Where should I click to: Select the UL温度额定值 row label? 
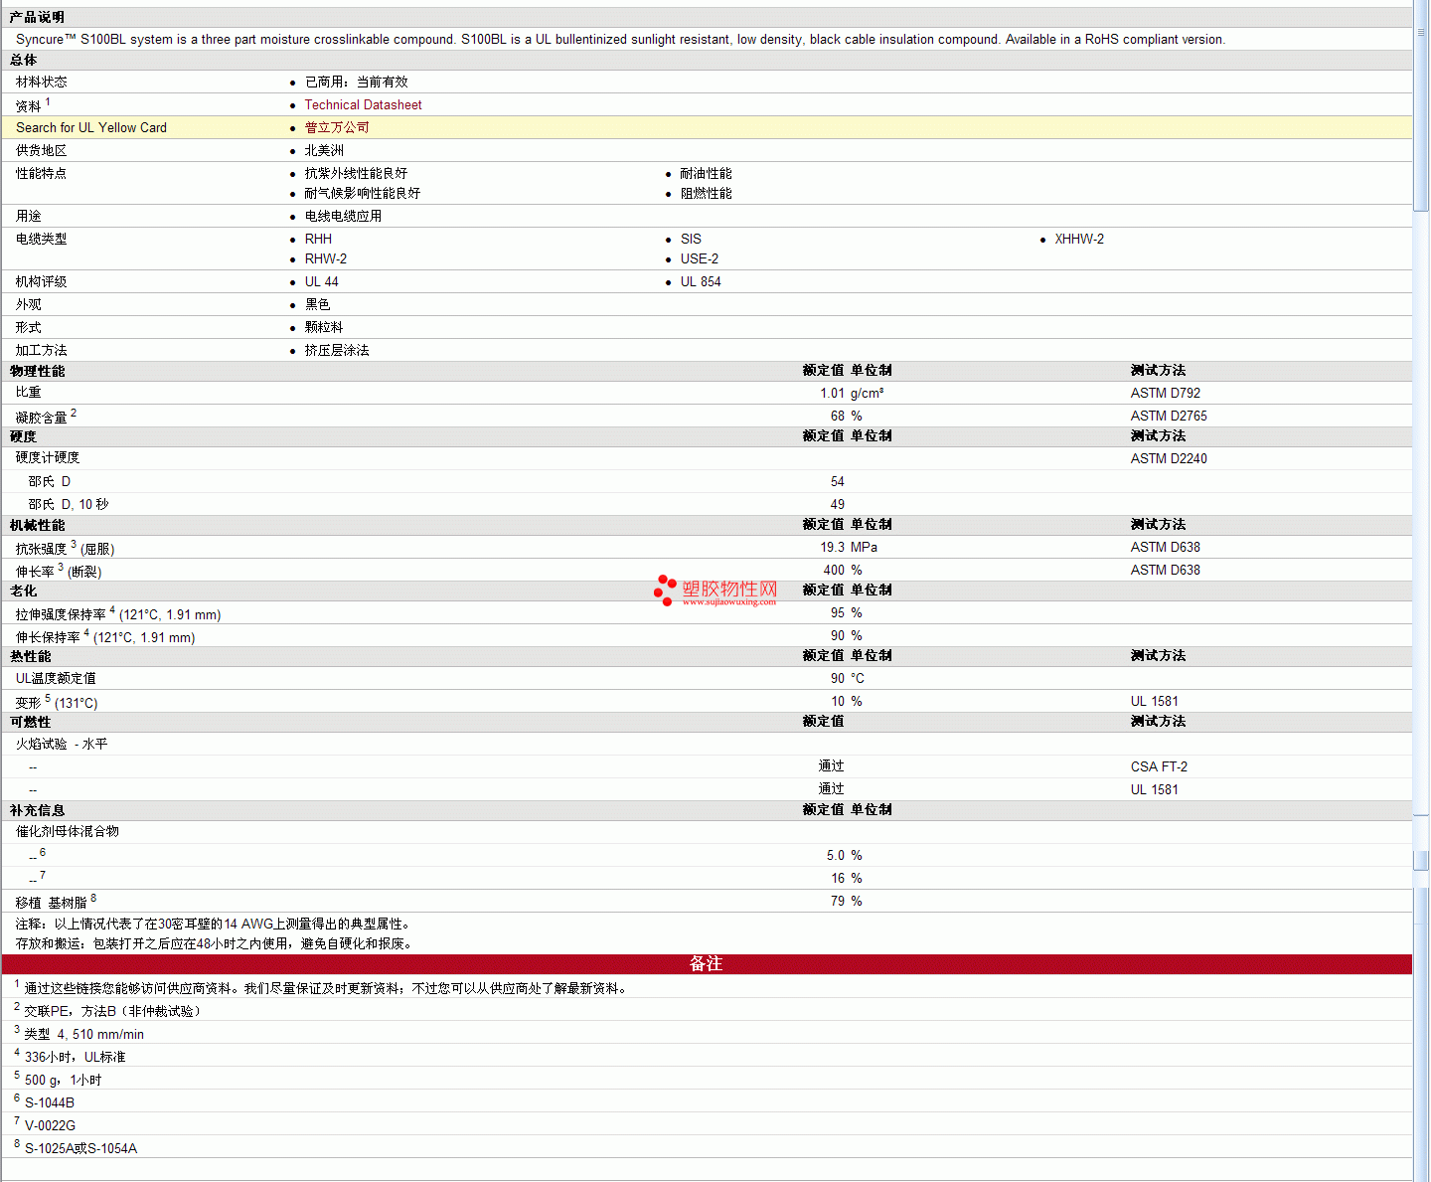(56, 678)
